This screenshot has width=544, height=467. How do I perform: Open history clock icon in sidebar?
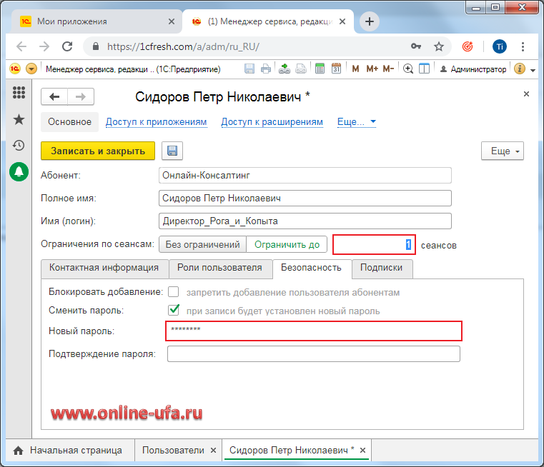19,145
